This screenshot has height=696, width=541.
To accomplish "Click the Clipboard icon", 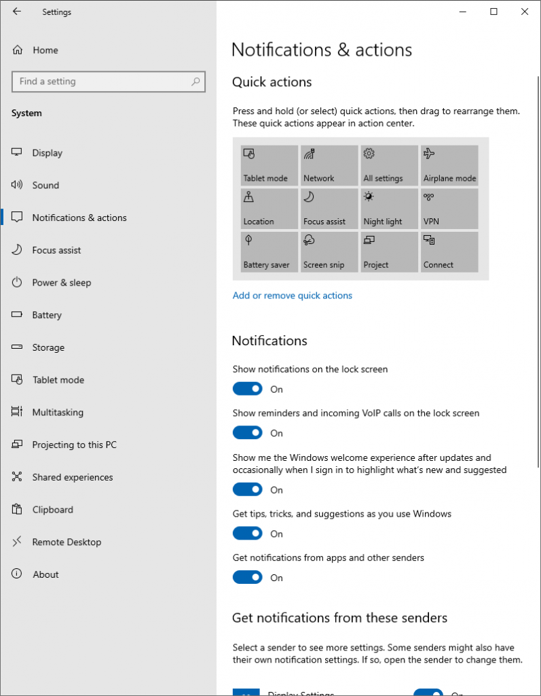I will click(17, 508).
